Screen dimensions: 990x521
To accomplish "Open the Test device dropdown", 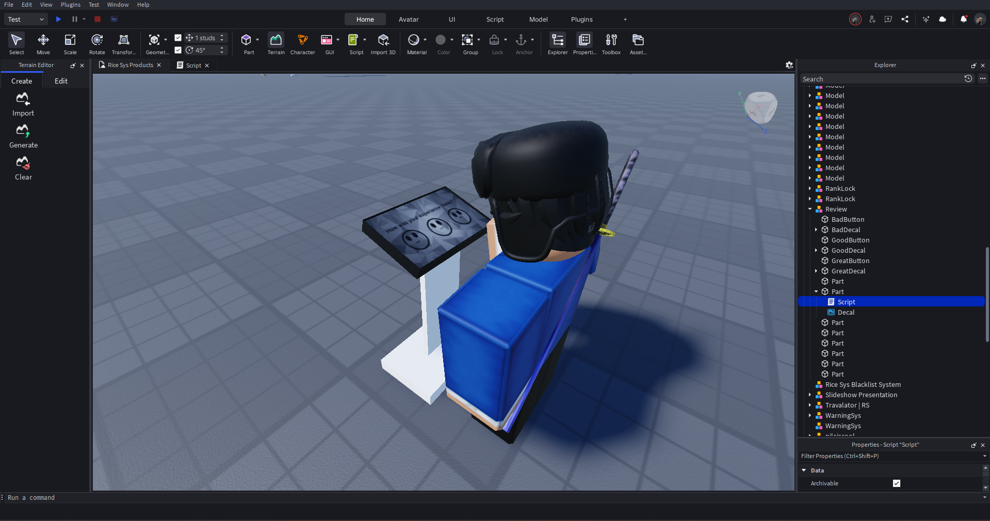I will click(x=25, y=19).
